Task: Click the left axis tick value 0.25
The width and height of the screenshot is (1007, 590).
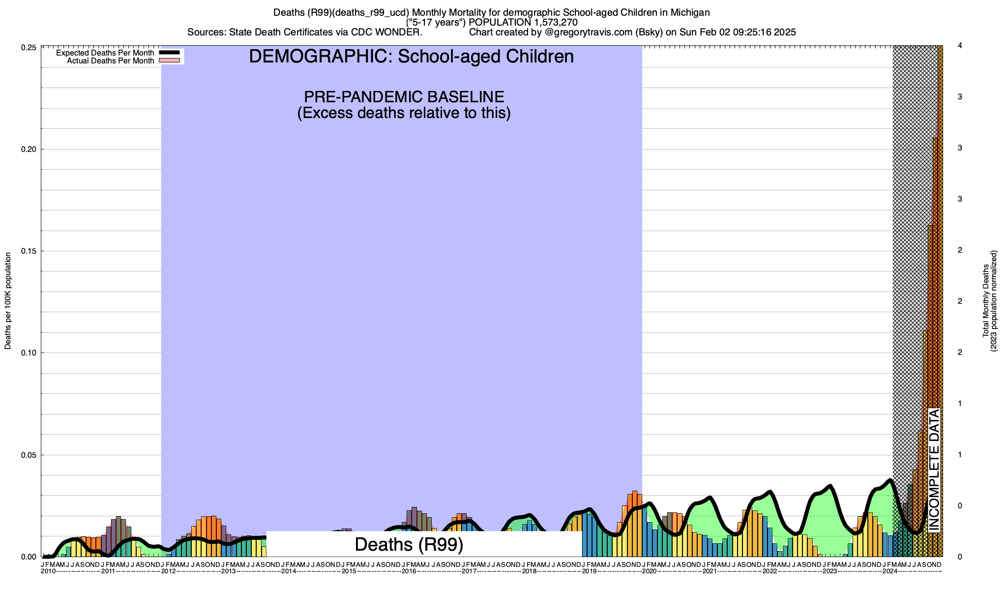Action: click(x=28, y=48)
